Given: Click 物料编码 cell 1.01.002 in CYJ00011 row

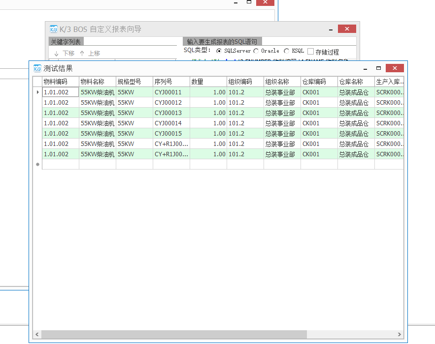Looking at the screenshot, I should pos(61,92).
